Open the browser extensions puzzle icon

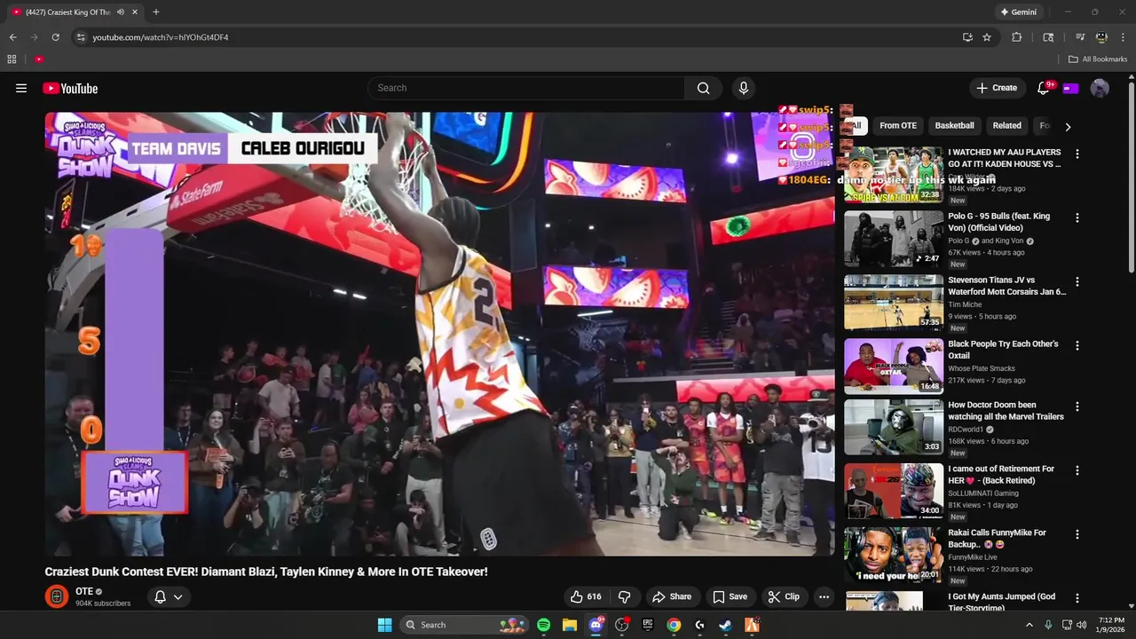pyautogui.click(x=1017, y=37)
